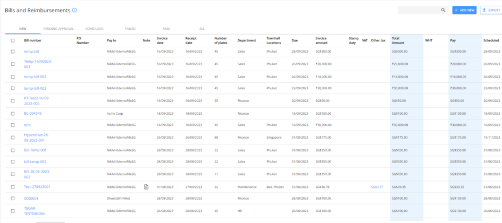Click the Due column header
This screenshot has height=223, width=502.
pos(295,40)
